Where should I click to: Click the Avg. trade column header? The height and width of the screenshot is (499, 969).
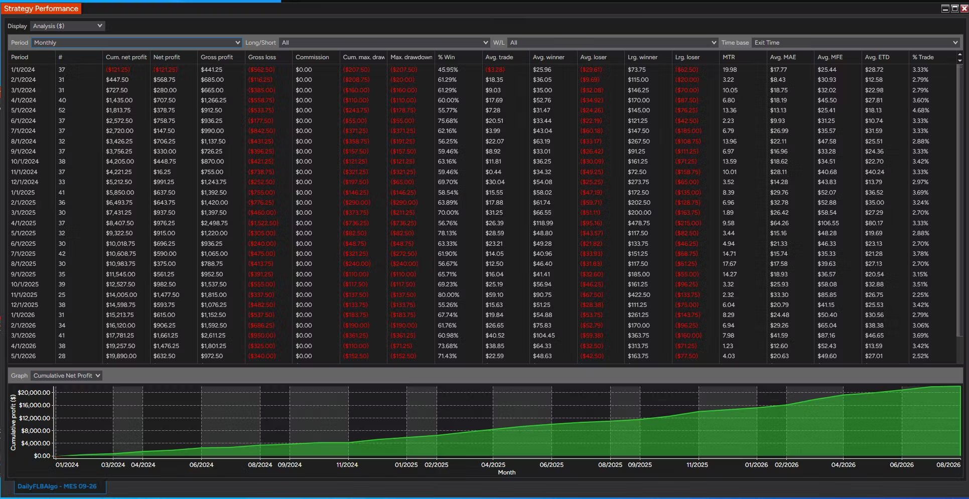pyautogui.click(x=506, y=57)
